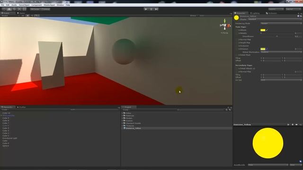Select the Materials folder in Project
The width and height of the screenshot is (303, 170).
[x=130, y=116]
